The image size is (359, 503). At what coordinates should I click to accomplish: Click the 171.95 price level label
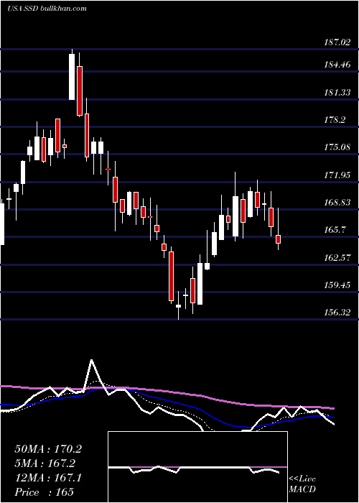(x=337, y=175)
